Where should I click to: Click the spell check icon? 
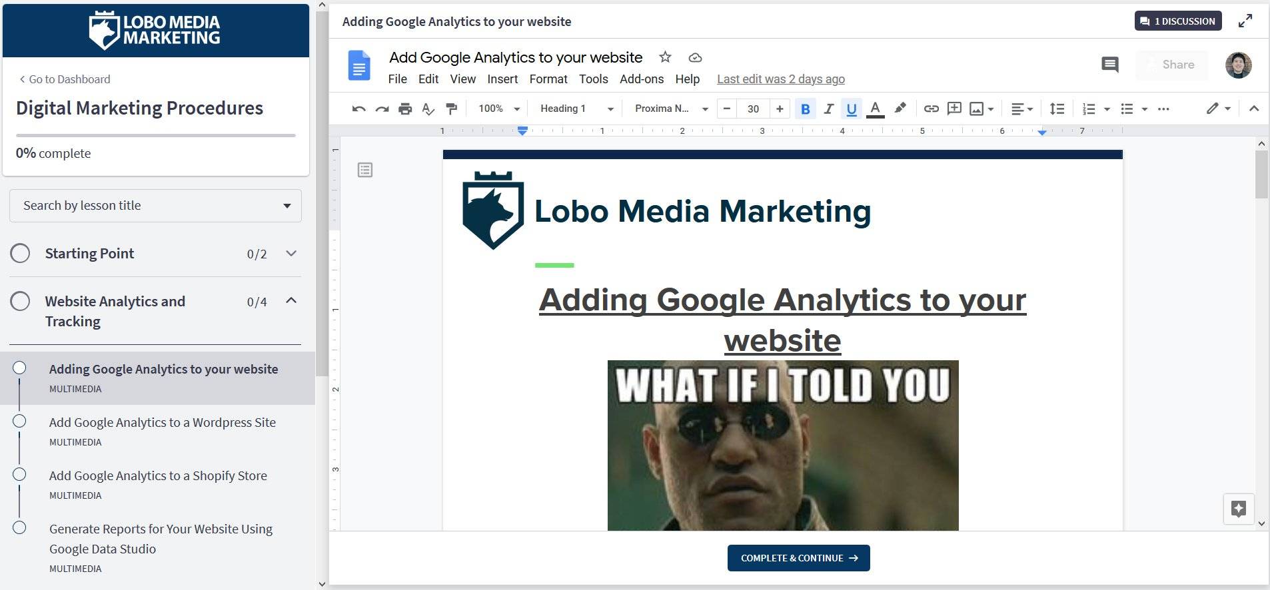pos(428,109)
